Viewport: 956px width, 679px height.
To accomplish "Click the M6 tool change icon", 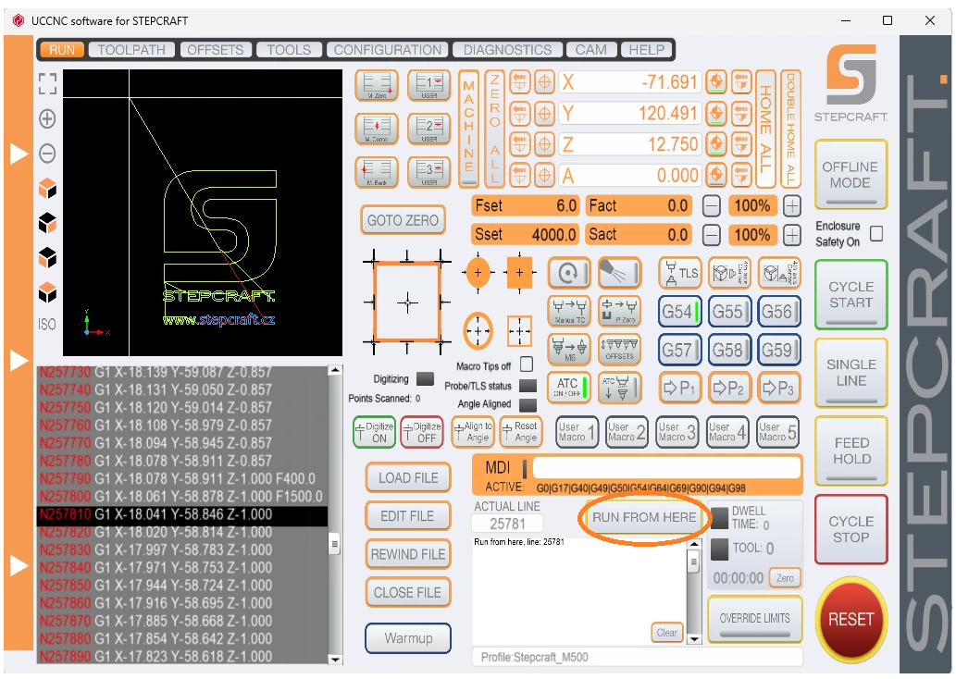I will point(569,350).
